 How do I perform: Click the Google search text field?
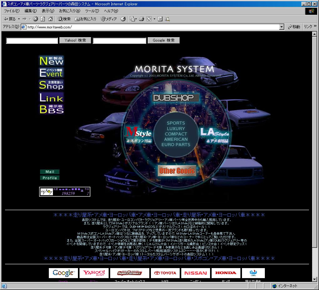pyautogui.click(x=119, y=41)
